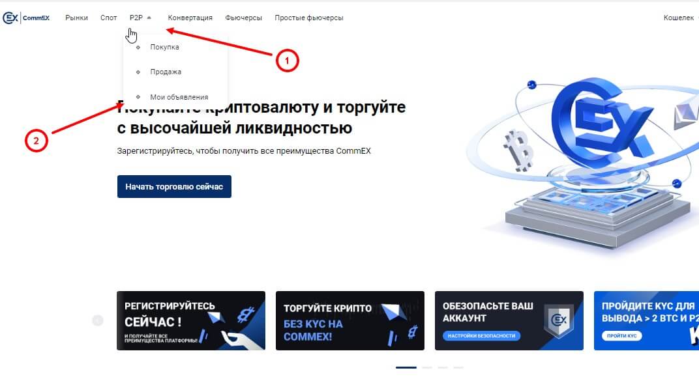Go to the Конвертация page
699x379 pixels.
190,18
